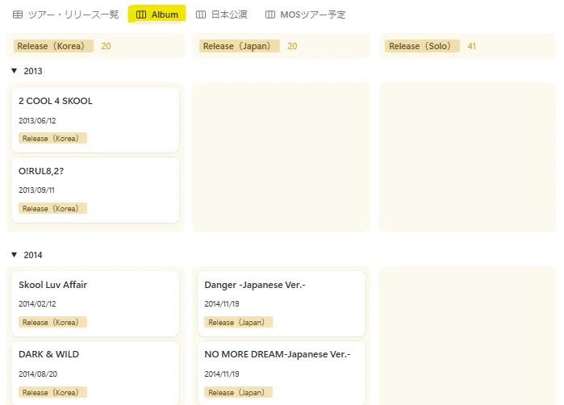Viewport: 564px width, 405px height.
Task: Open the 日本公演 view tab
Action: click(x=222, y=15)
